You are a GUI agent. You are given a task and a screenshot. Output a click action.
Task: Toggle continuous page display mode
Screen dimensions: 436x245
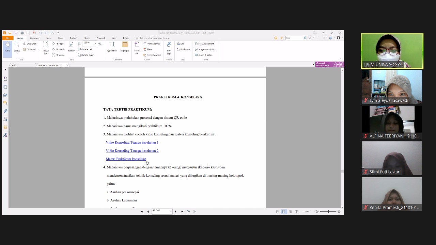(284, 211)
